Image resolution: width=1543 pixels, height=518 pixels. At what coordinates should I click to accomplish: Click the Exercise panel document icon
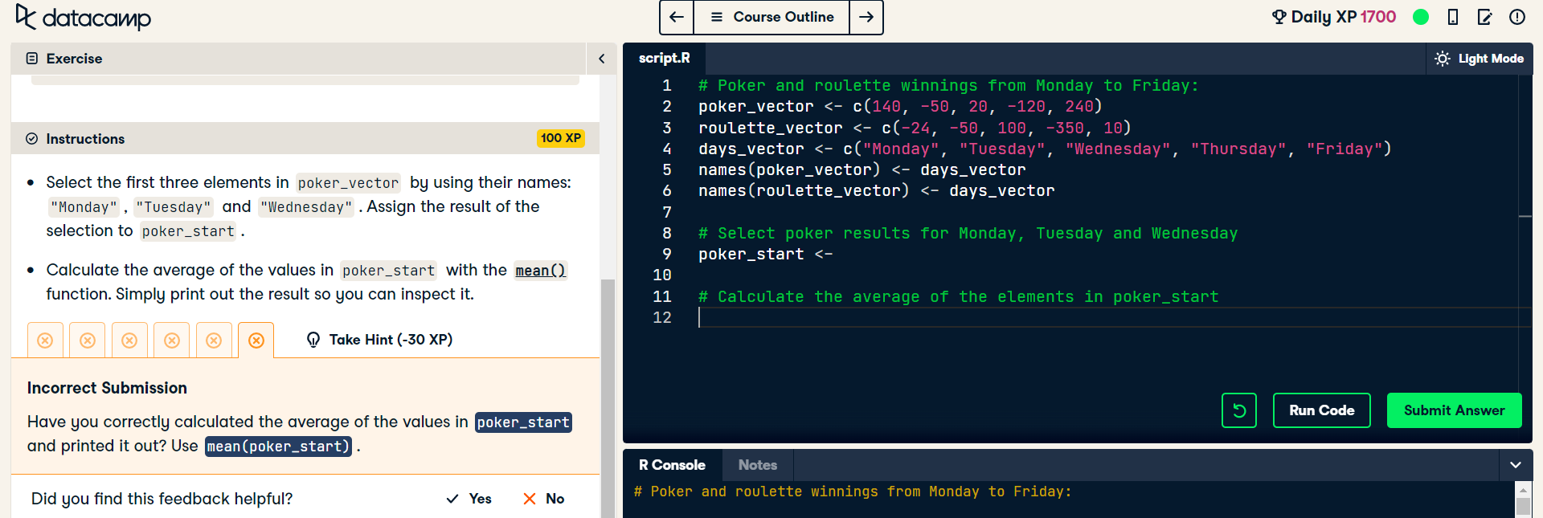pos(32,59)
